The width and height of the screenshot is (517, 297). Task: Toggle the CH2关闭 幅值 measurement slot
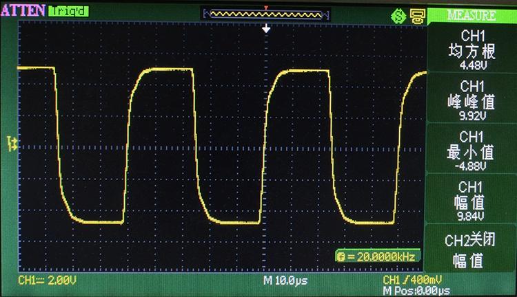click(472, 249)
